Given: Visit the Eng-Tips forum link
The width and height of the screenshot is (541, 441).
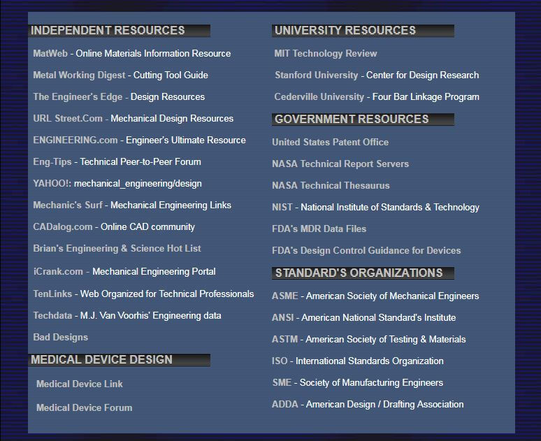Looking at the screenshot, I should (x=52, y=162).
